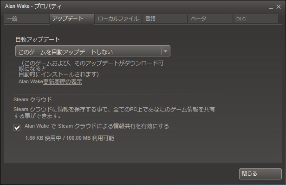
Task: Go to the 言語 tab
Action: pyautogui.click(x=165, y=18)
